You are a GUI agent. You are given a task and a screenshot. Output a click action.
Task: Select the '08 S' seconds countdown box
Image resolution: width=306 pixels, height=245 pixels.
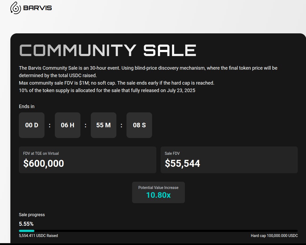coord(139,125)
